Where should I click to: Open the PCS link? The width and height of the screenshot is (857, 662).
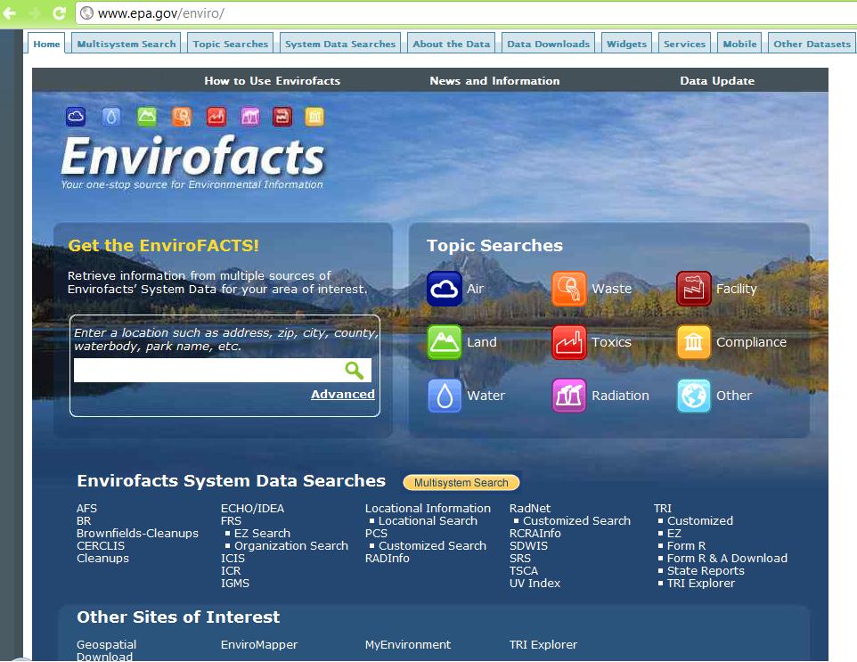point(376,534)
